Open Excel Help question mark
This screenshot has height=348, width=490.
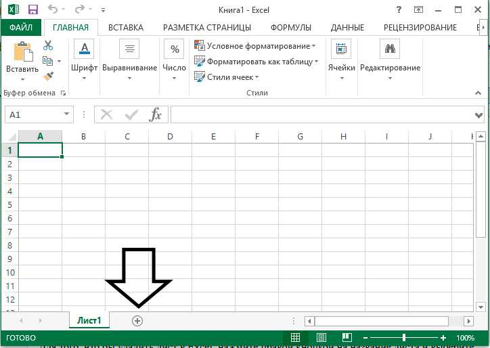(399, 9)
